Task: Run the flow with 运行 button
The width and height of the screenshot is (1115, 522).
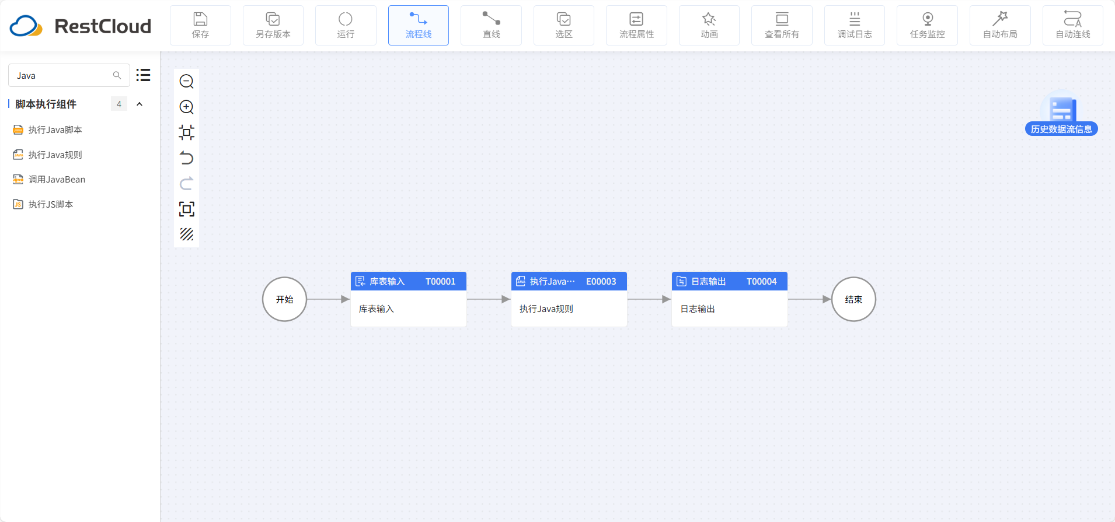Action: tap(346, 26)
